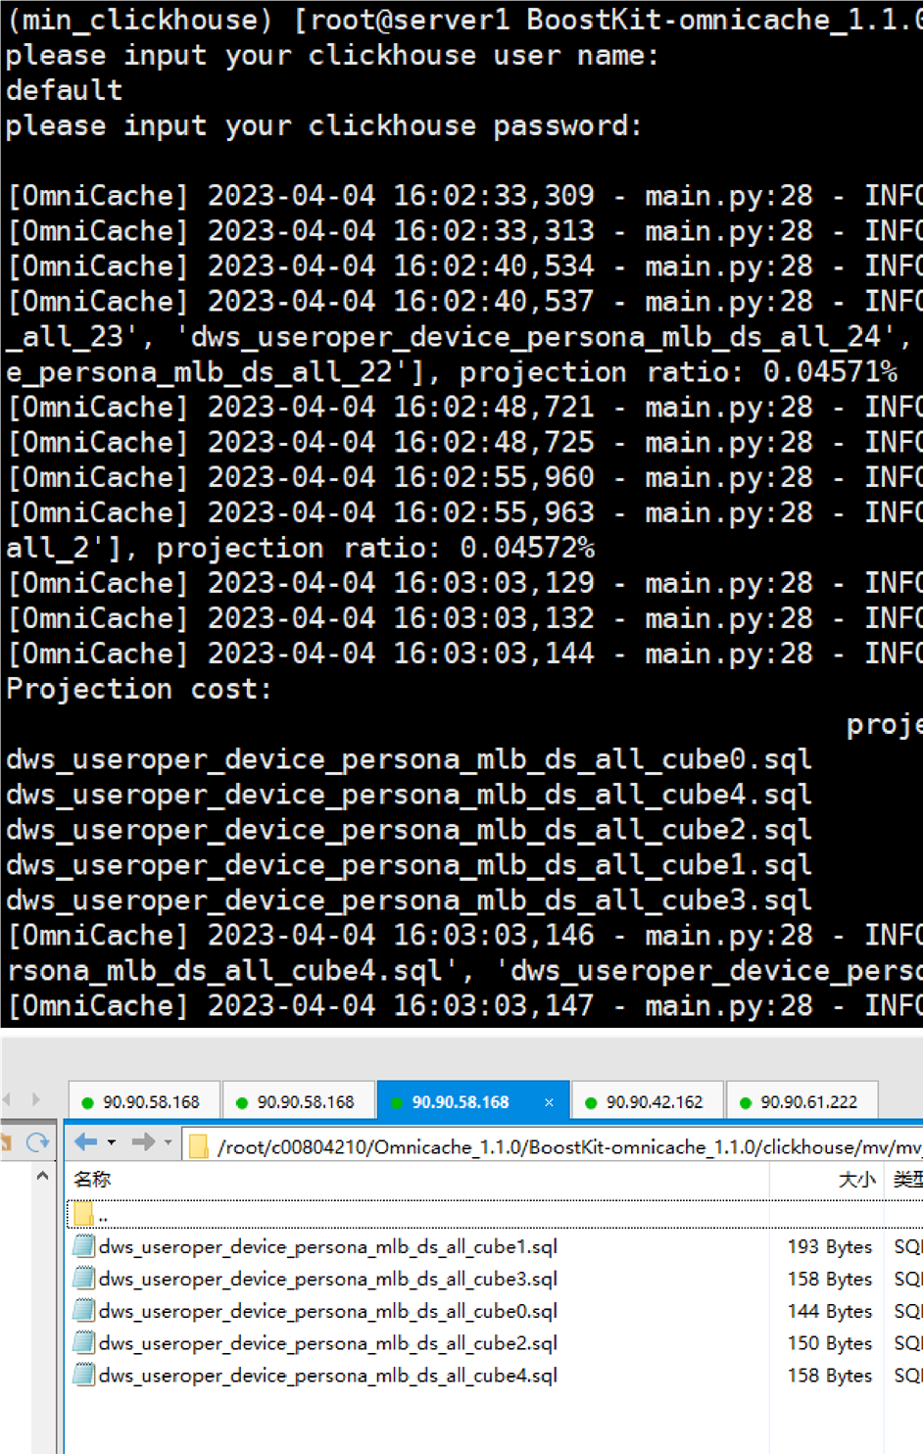923x1454 pixels.
Task: Click cube2.sql filename in terminal output
Action: 409,830
